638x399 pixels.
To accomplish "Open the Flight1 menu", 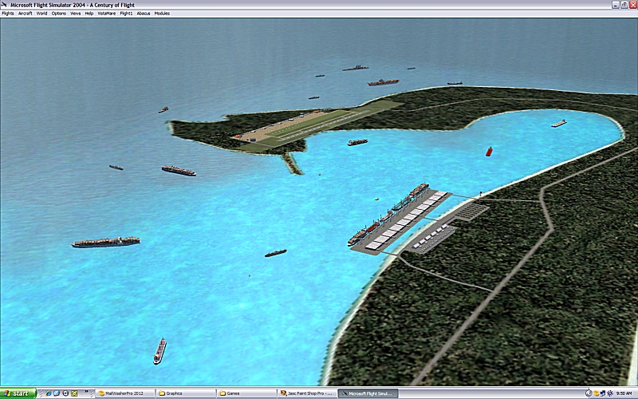I will [x=126, y=14].
